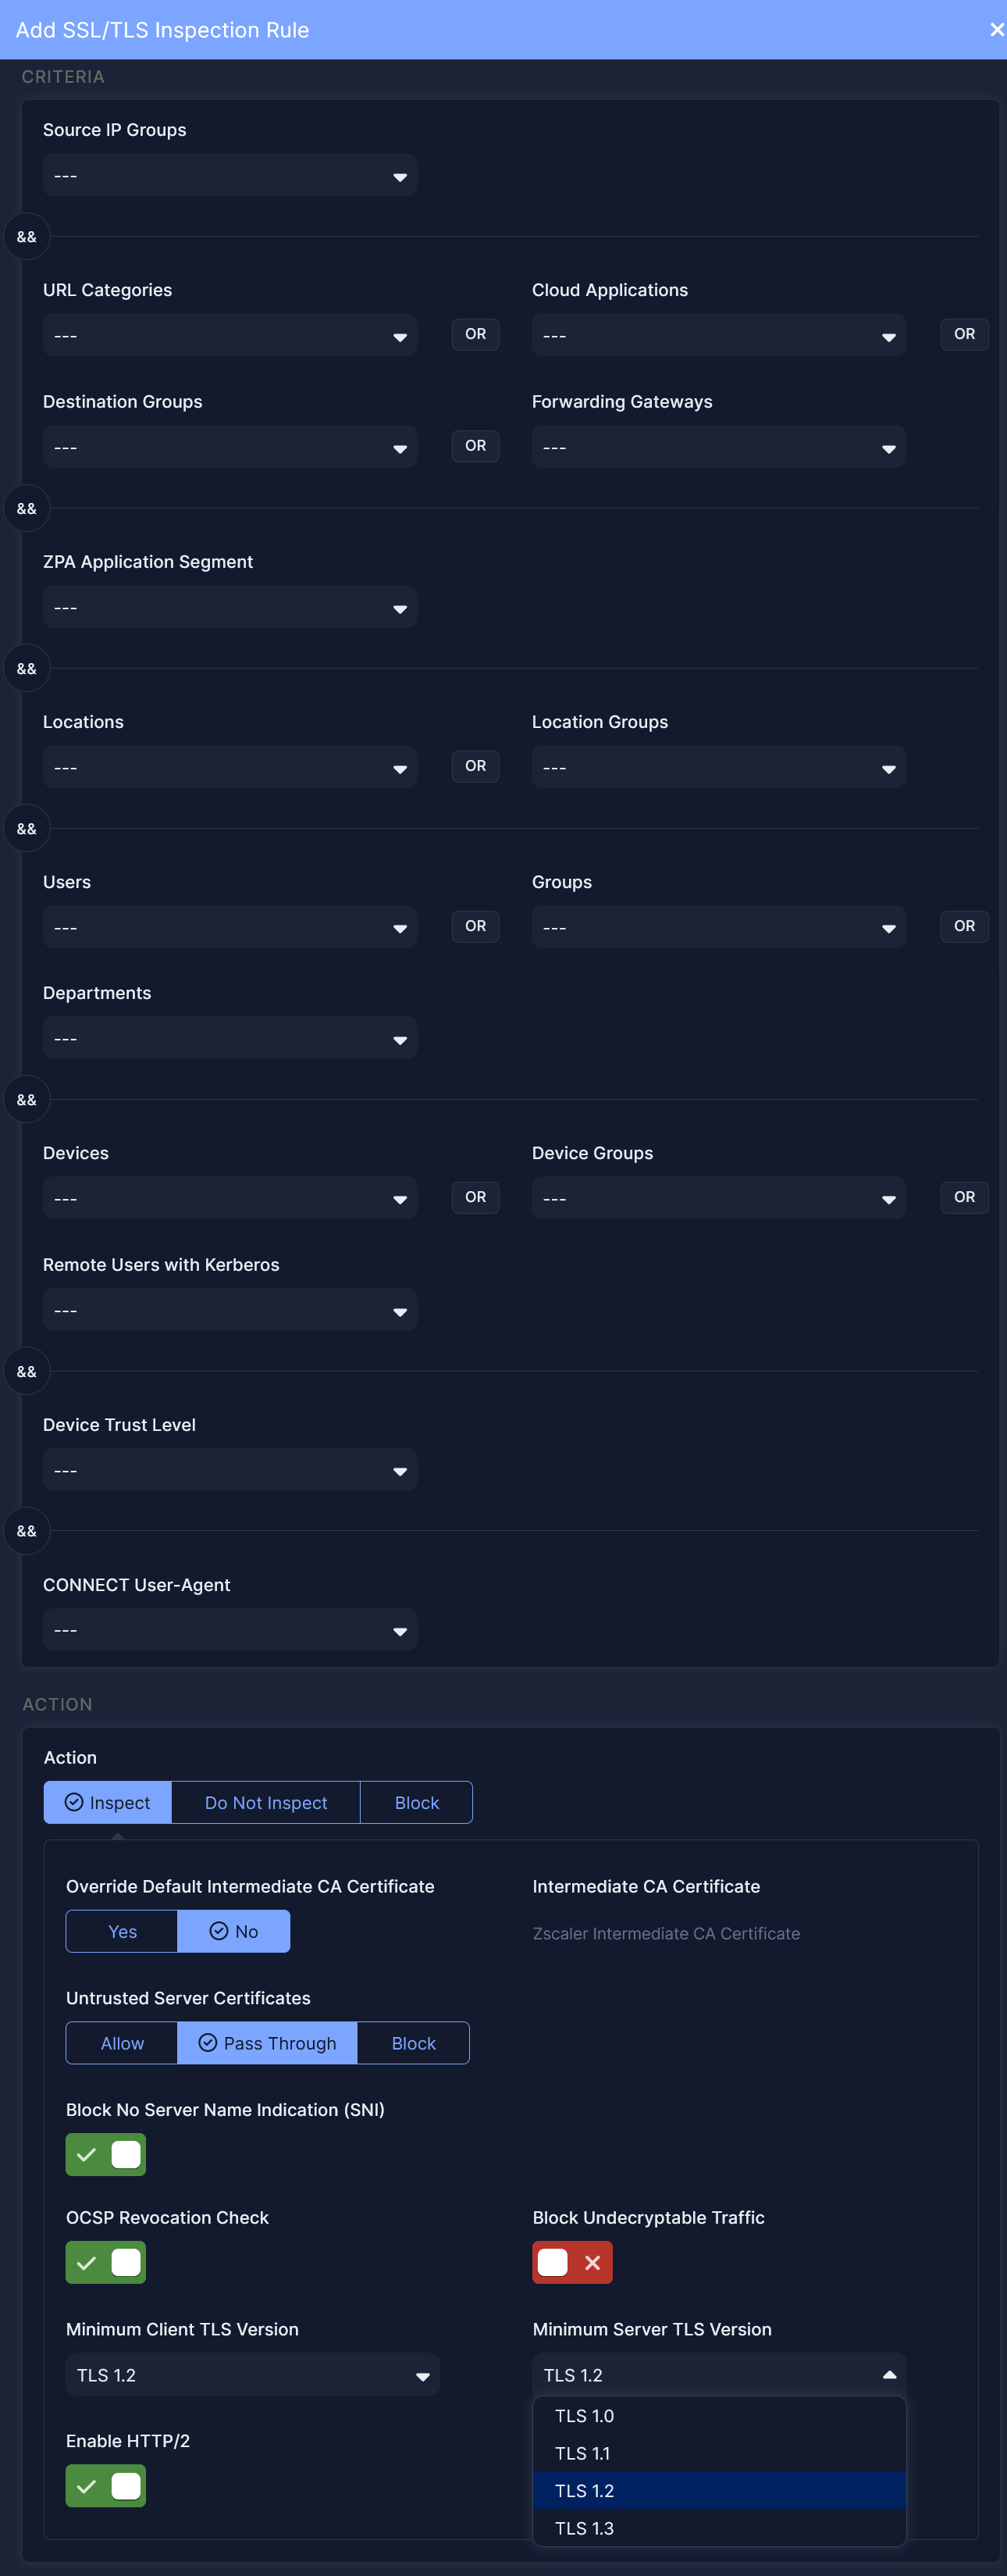Click the && operator above CONNECT User-Agent
Screen dimensions: 1007x2576
pyautogui.click(x=27, y=1531)
